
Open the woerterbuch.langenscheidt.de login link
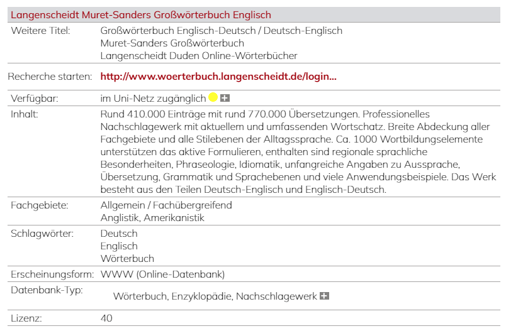[218, 77]
